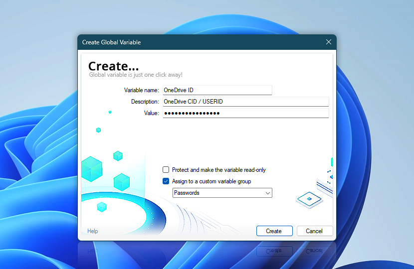Image resolution: width=414 pixels, height=269 pixels.
Task: Click the Description field with OneDrive CID / USERID
Action: tap(245, 102)
